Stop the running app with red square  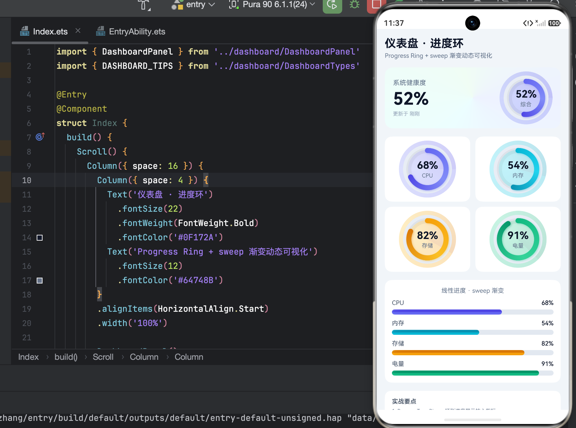[x=375, y=5]
